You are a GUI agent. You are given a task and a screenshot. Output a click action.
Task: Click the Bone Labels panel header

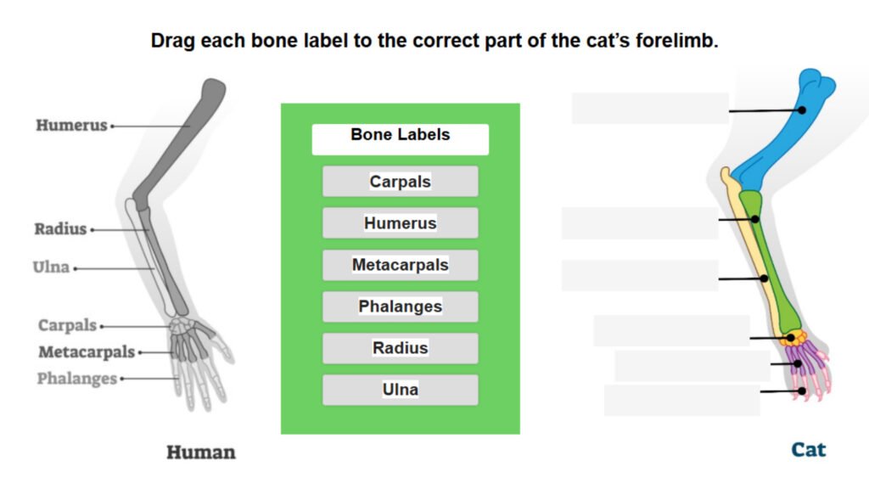pos(400,136)
